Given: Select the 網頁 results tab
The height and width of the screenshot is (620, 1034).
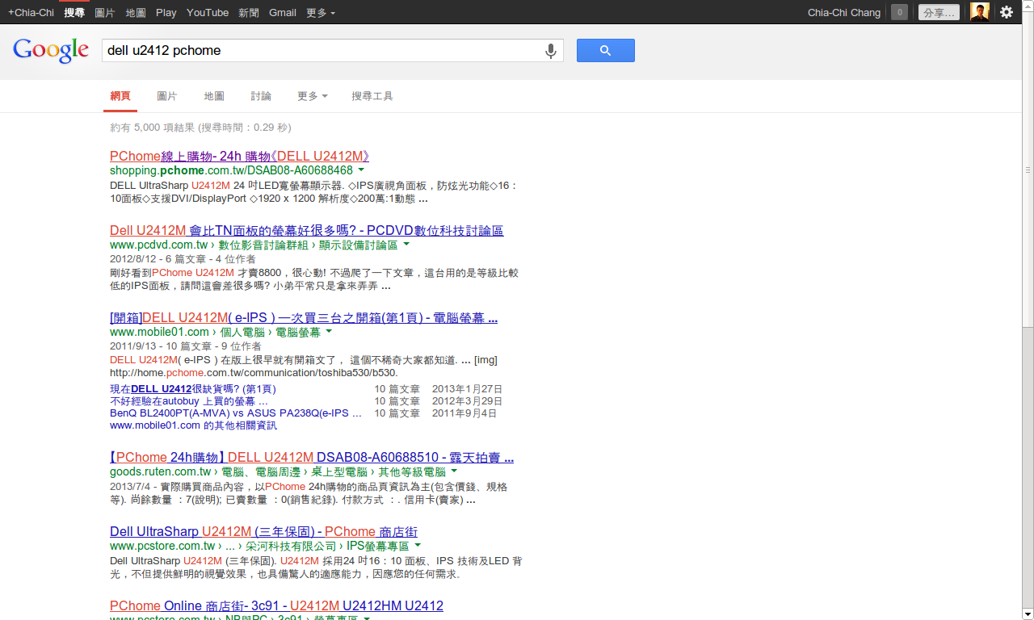Looking at the screenshot, I should (x=120, y=96).
